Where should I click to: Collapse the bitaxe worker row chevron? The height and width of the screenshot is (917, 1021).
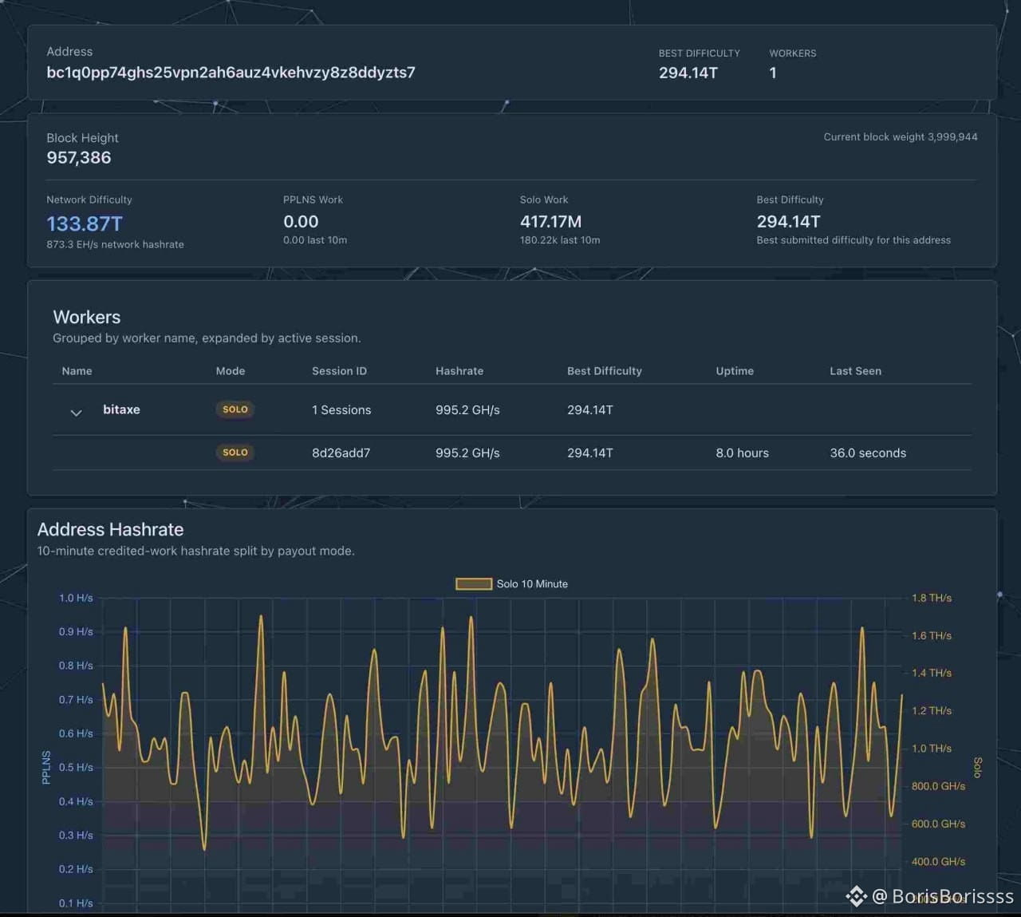(x=76, y=413)
